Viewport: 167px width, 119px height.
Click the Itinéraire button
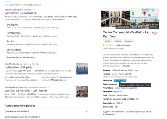click(x=118, y=41)
